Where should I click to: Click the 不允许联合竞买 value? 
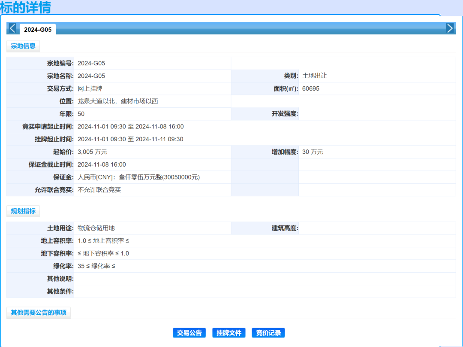tap(99, 190)
